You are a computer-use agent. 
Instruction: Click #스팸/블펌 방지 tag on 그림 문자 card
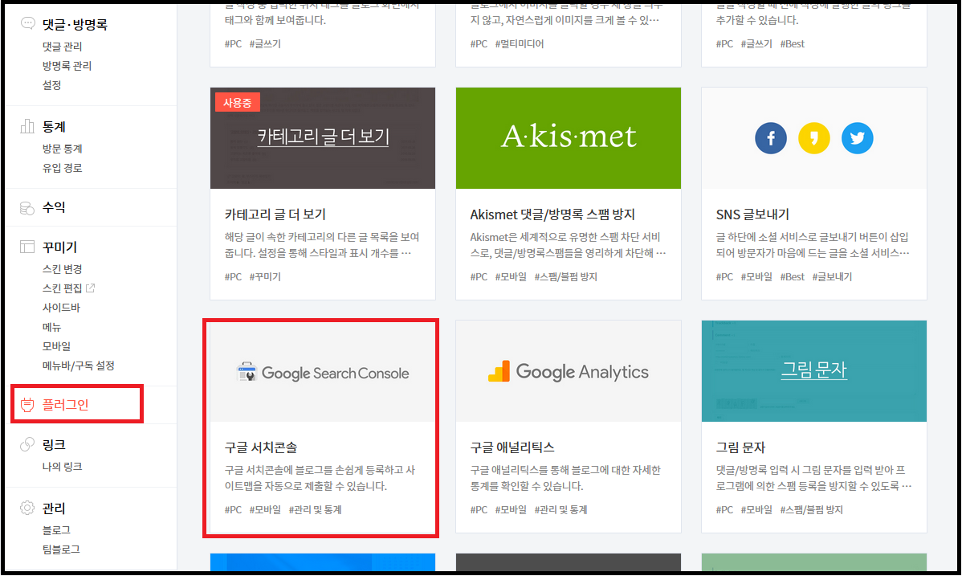(x=811, y=509)
